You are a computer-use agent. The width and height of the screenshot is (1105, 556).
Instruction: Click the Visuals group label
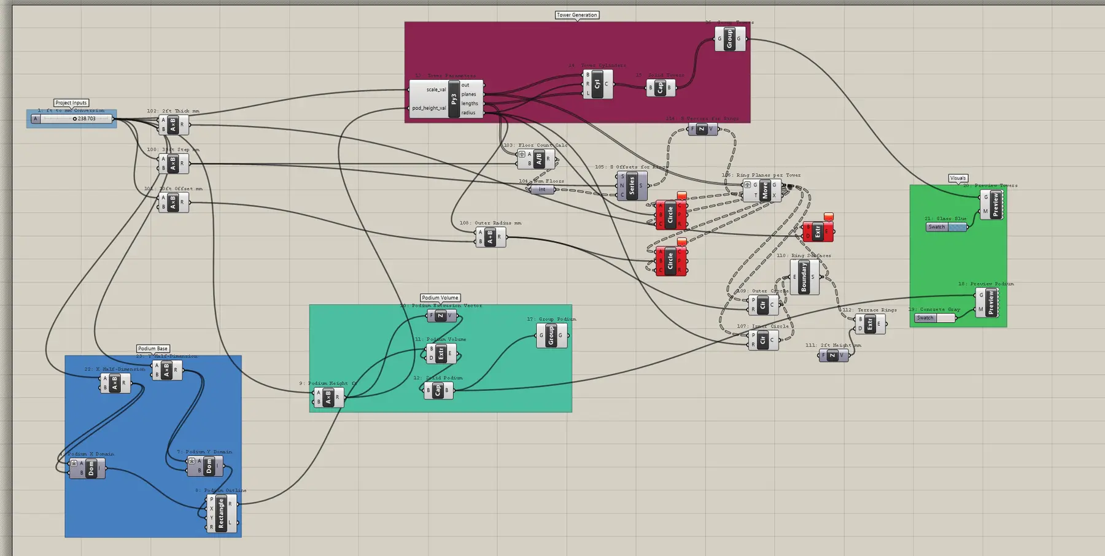pyautogui.click(x=958, y=178)
